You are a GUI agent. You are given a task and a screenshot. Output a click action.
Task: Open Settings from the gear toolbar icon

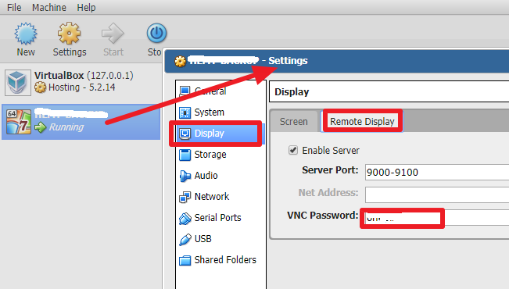click(69, 33)
